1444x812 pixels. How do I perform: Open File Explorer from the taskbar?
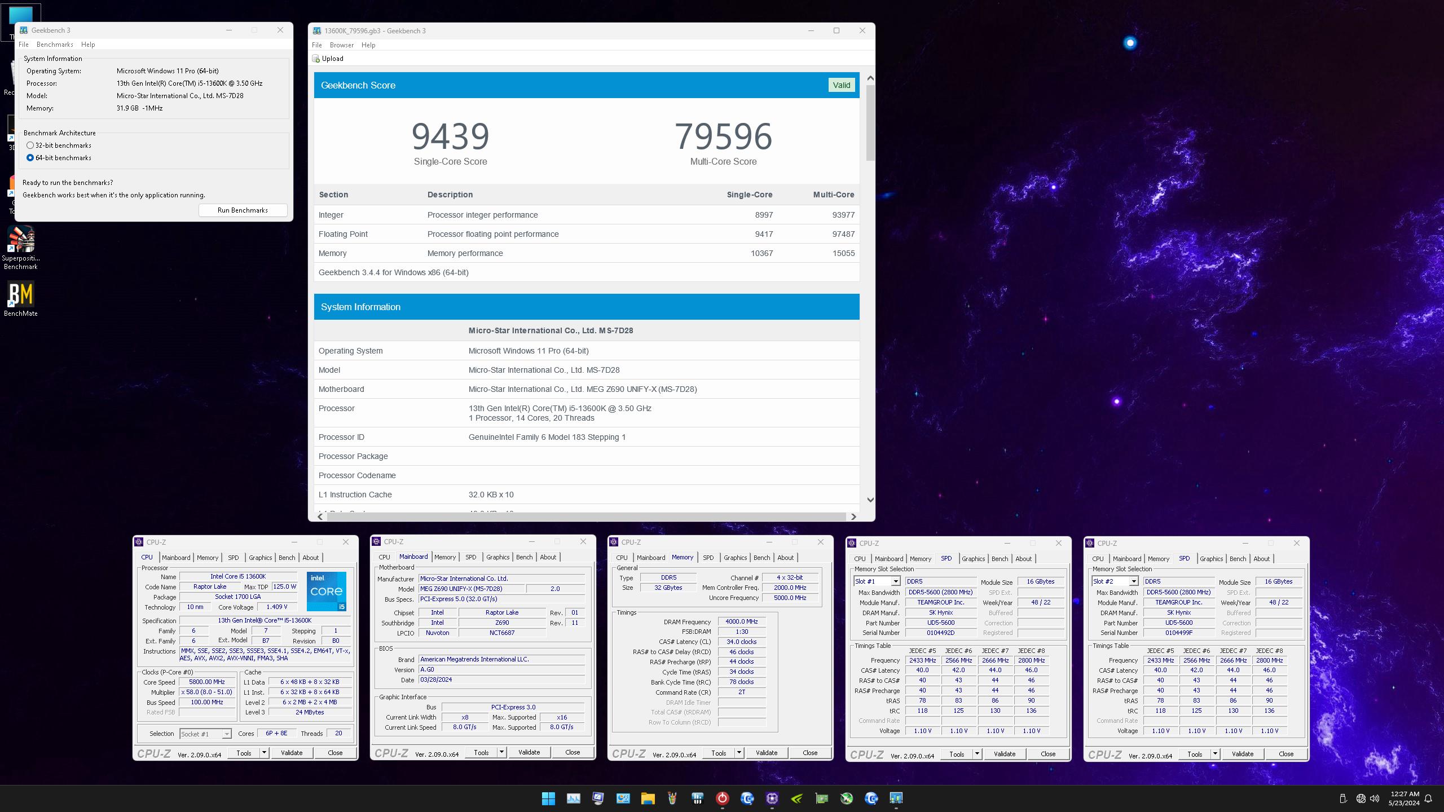[648, 798]
